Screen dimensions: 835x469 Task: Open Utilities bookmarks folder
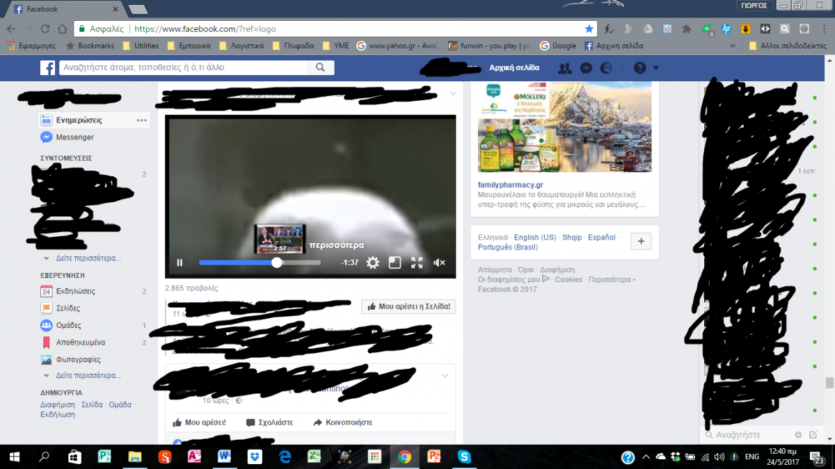141,46
